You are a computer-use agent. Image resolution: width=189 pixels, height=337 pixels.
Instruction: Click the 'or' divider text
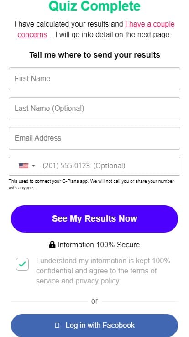coord(94,301)
